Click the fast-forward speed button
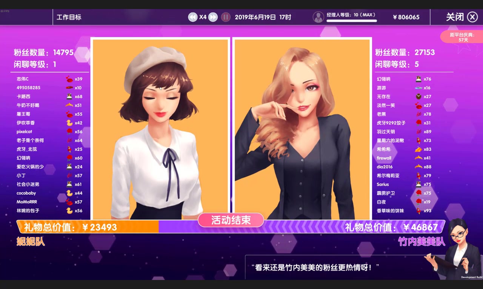The image size is (483, 289). pos(213,17)
